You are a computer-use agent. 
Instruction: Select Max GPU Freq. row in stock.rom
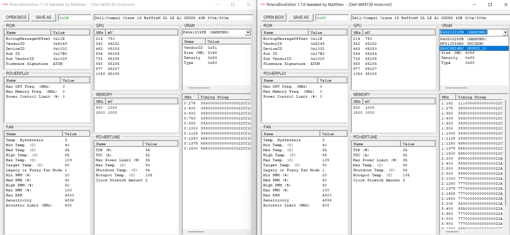click(x=47, y=86)
